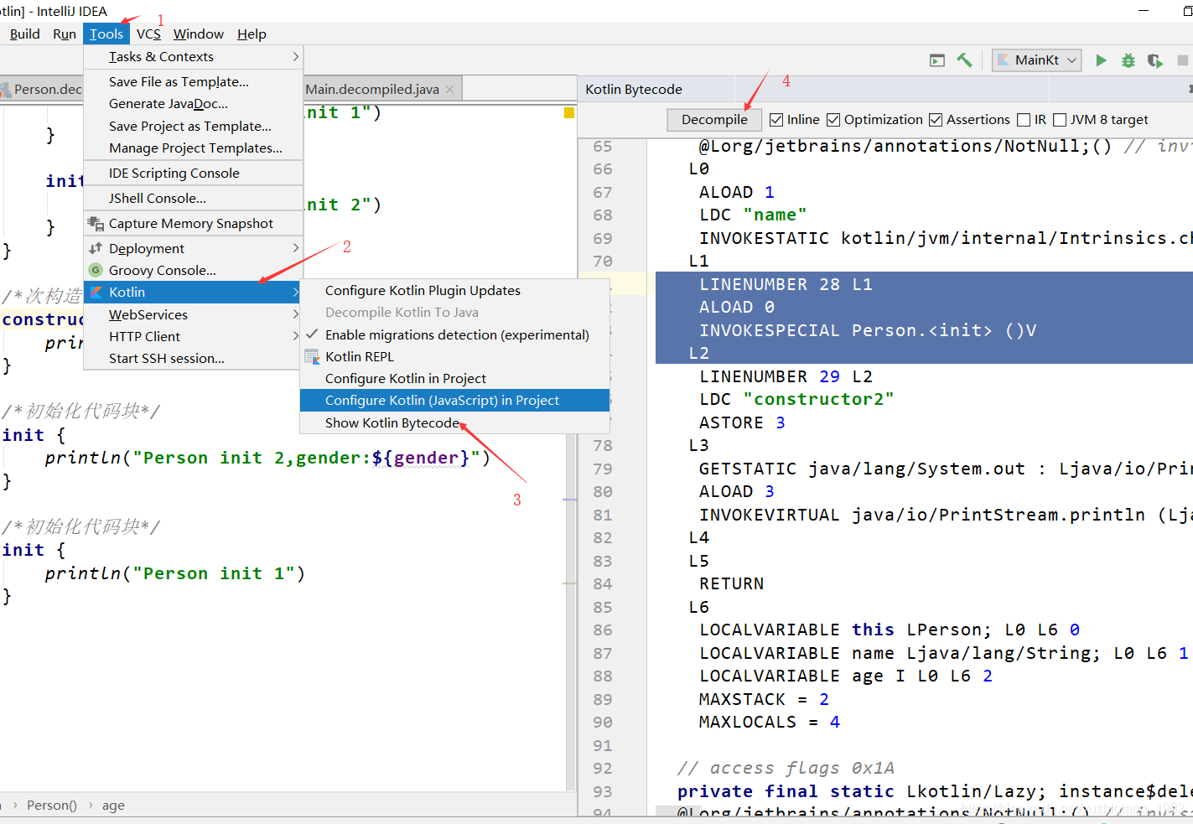Toggle Enable migrations detection (experimental)
The width and height of the screenshot is (1193, 824).
click(454, 334)
